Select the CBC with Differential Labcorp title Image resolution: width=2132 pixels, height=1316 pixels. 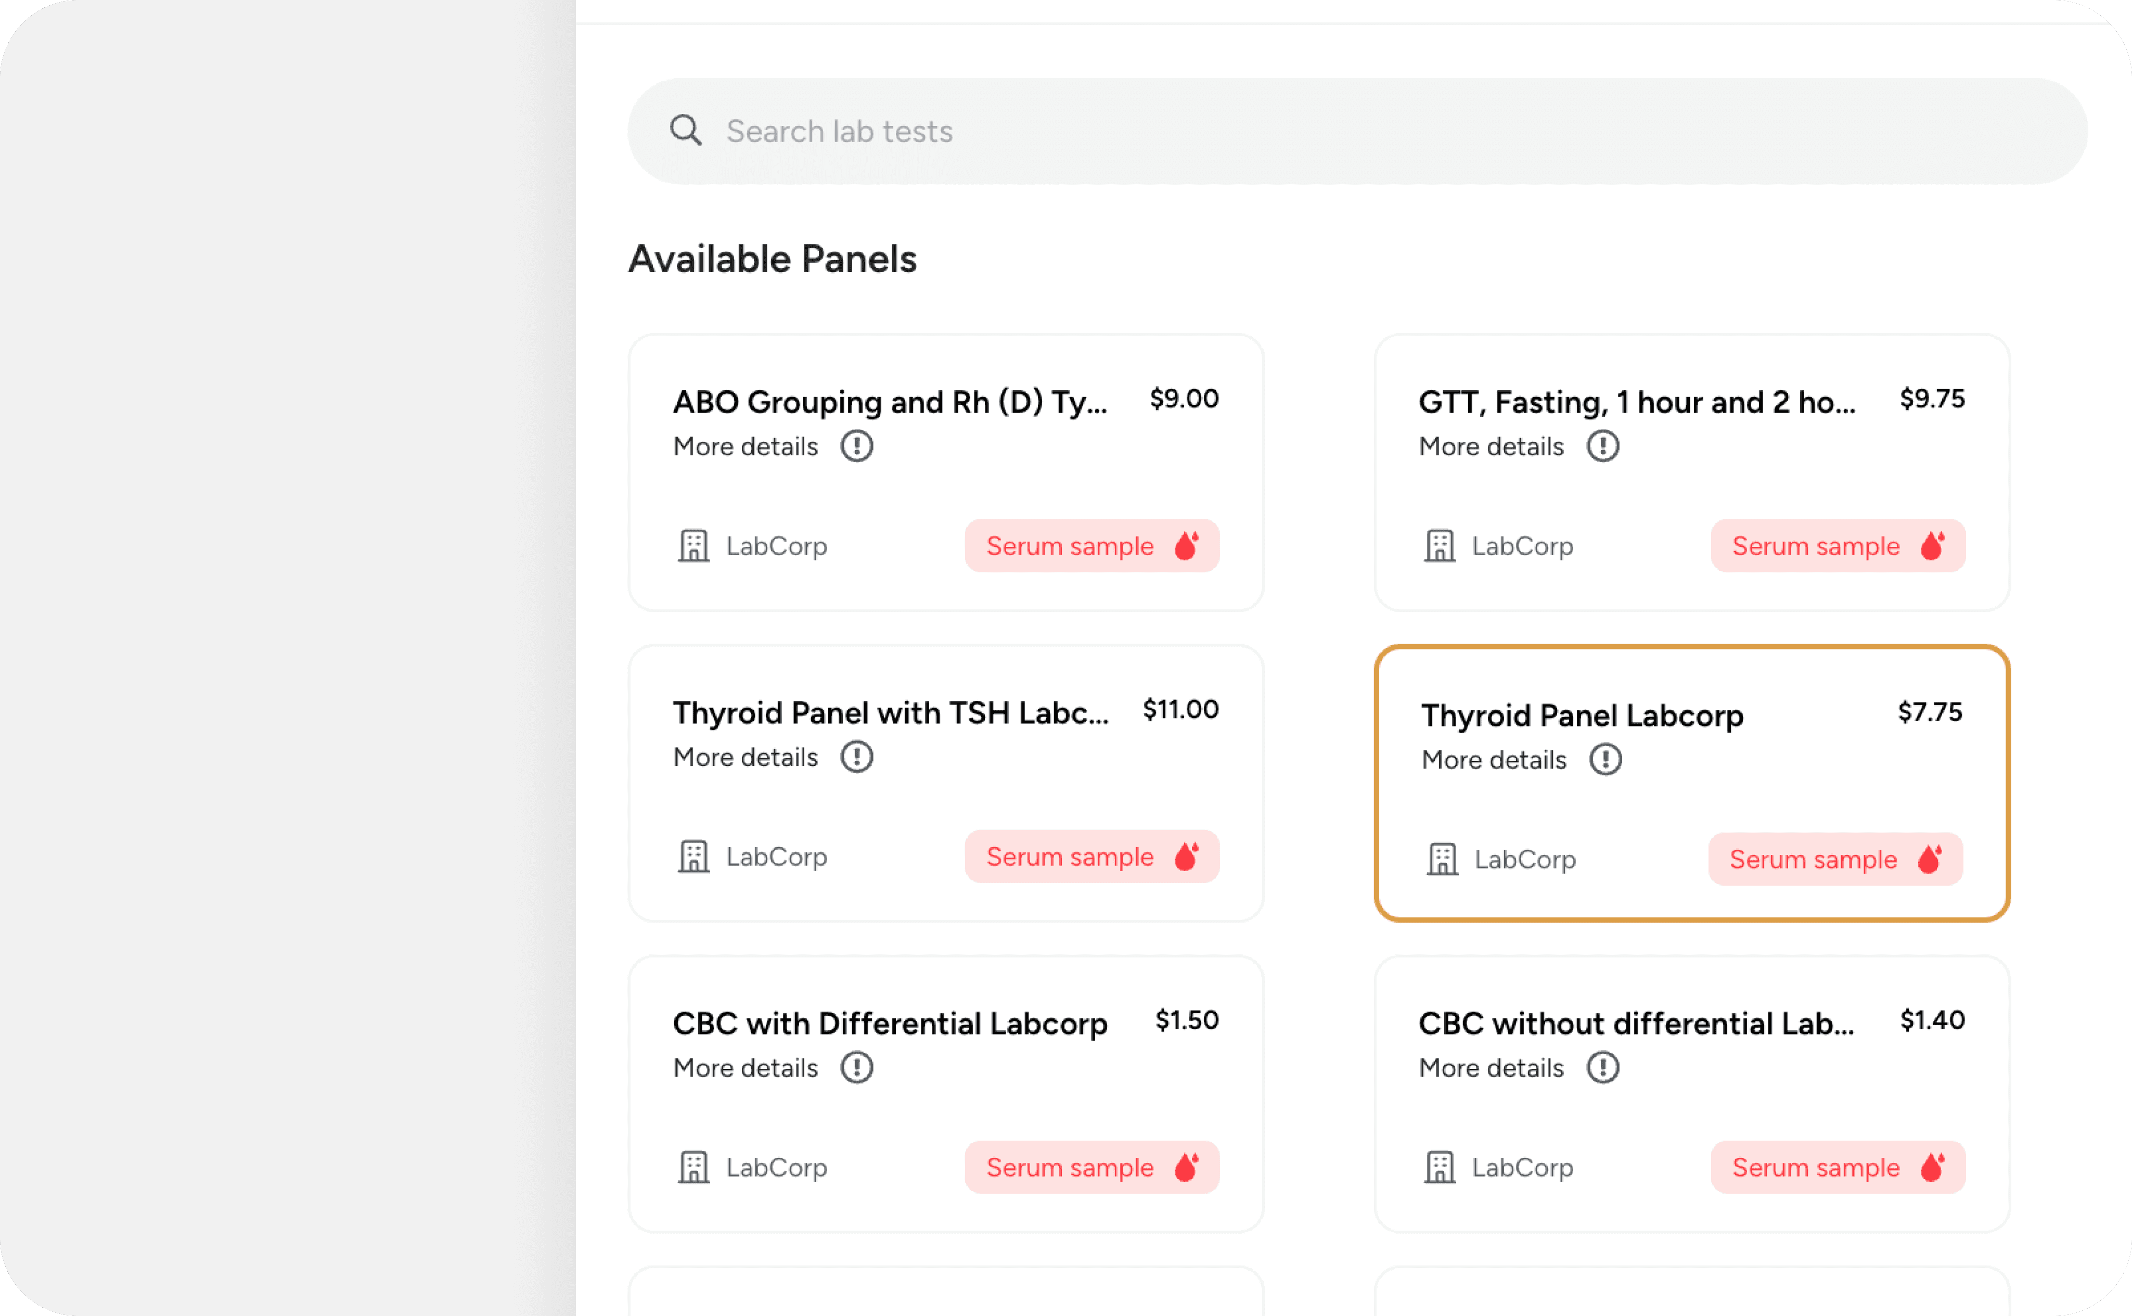(x=889, y=1024)
